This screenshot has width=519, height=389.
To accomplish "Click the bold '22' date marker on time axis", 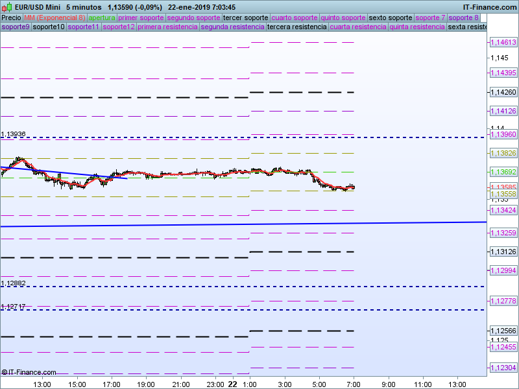I will click(x=232, y=384).
